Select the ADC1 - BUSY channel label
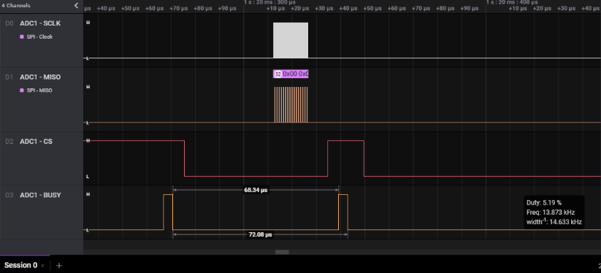The height and width of the screenshot is (273, 601). (x=40, y=195)
